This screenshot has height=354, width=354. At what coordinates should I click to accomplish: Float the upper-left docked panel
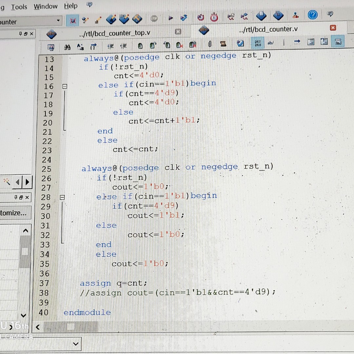[x=26, y=34]
